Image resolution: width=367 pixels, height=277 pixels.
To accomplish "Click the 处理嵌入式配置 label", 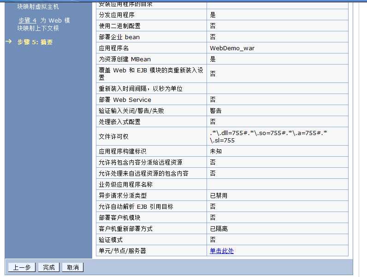I will pyautogui.click(x=119, y=122).
